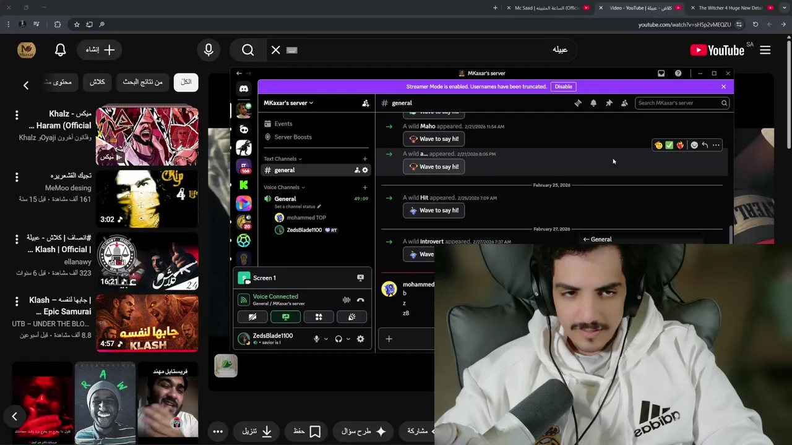792x445 pixels.
Task: Click the حفظ save button
Action: click(x=307, y=431)
